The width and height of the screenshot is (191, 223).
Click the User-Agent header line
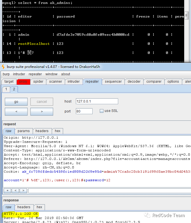pos(97,146)
